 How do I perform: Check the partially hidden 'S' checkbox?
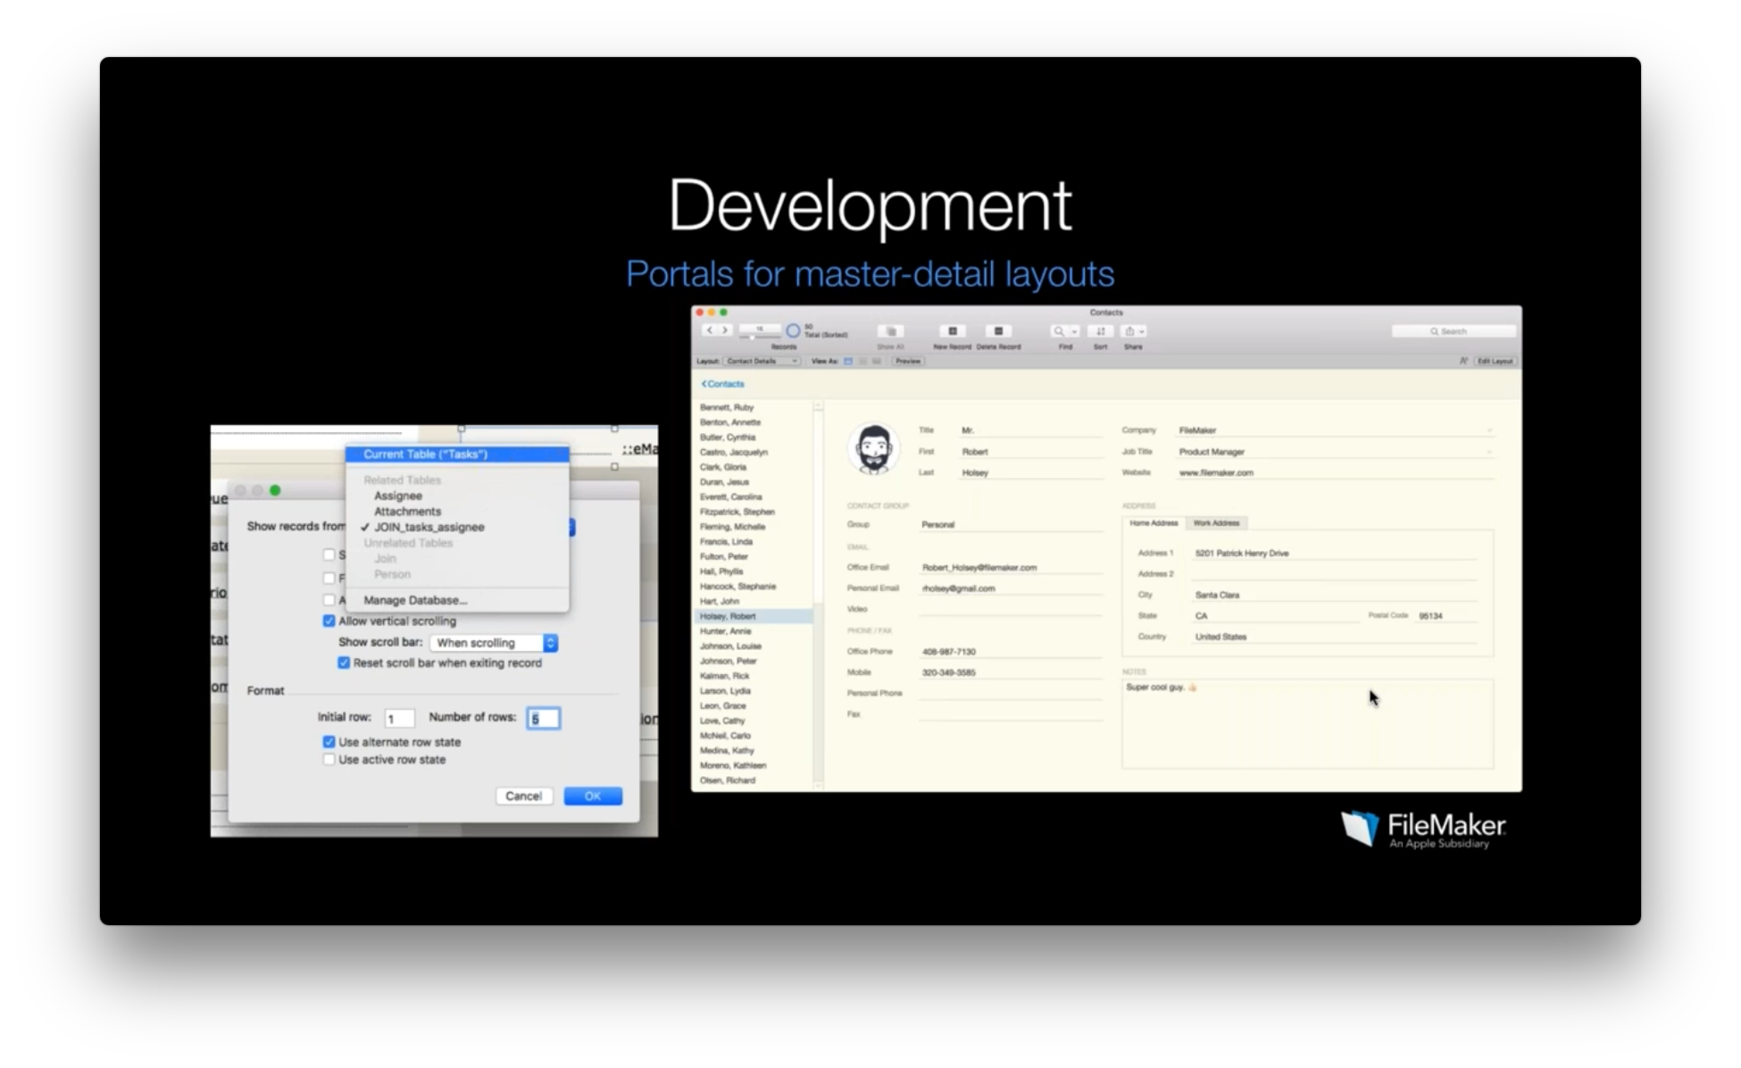coord(329,555)
